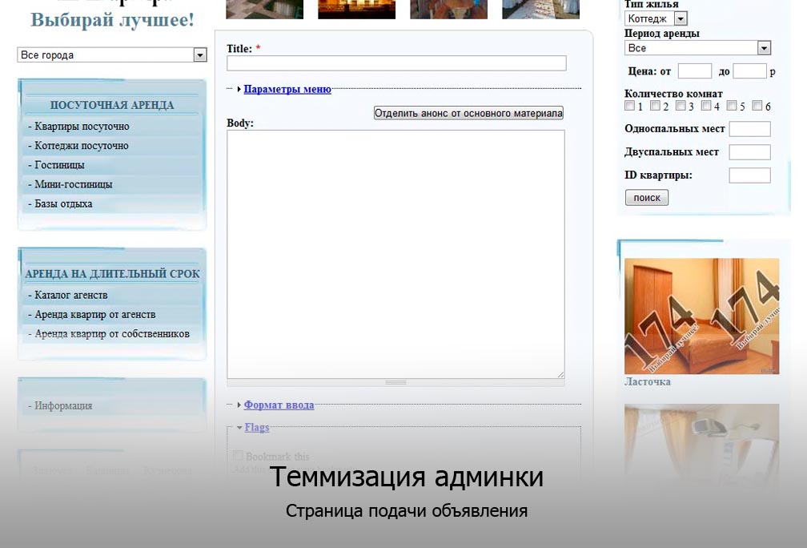Click 'Отделить анонс от основного материала' button
This screenshot has width=807, height=548.
tap(468, 113)
